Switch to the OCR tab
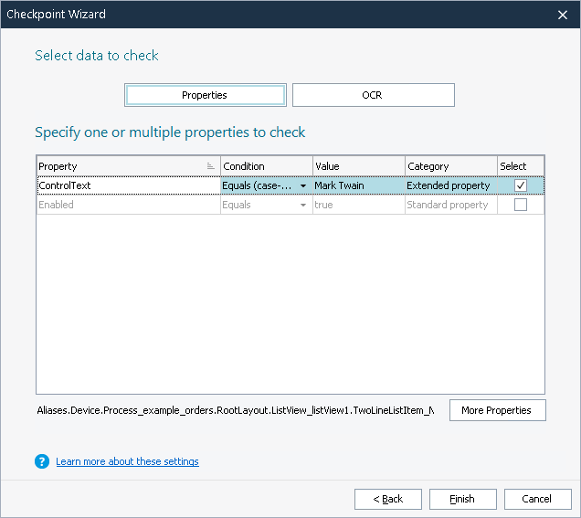The width and height of the screenshot is (581, 518). click(373, 95)
